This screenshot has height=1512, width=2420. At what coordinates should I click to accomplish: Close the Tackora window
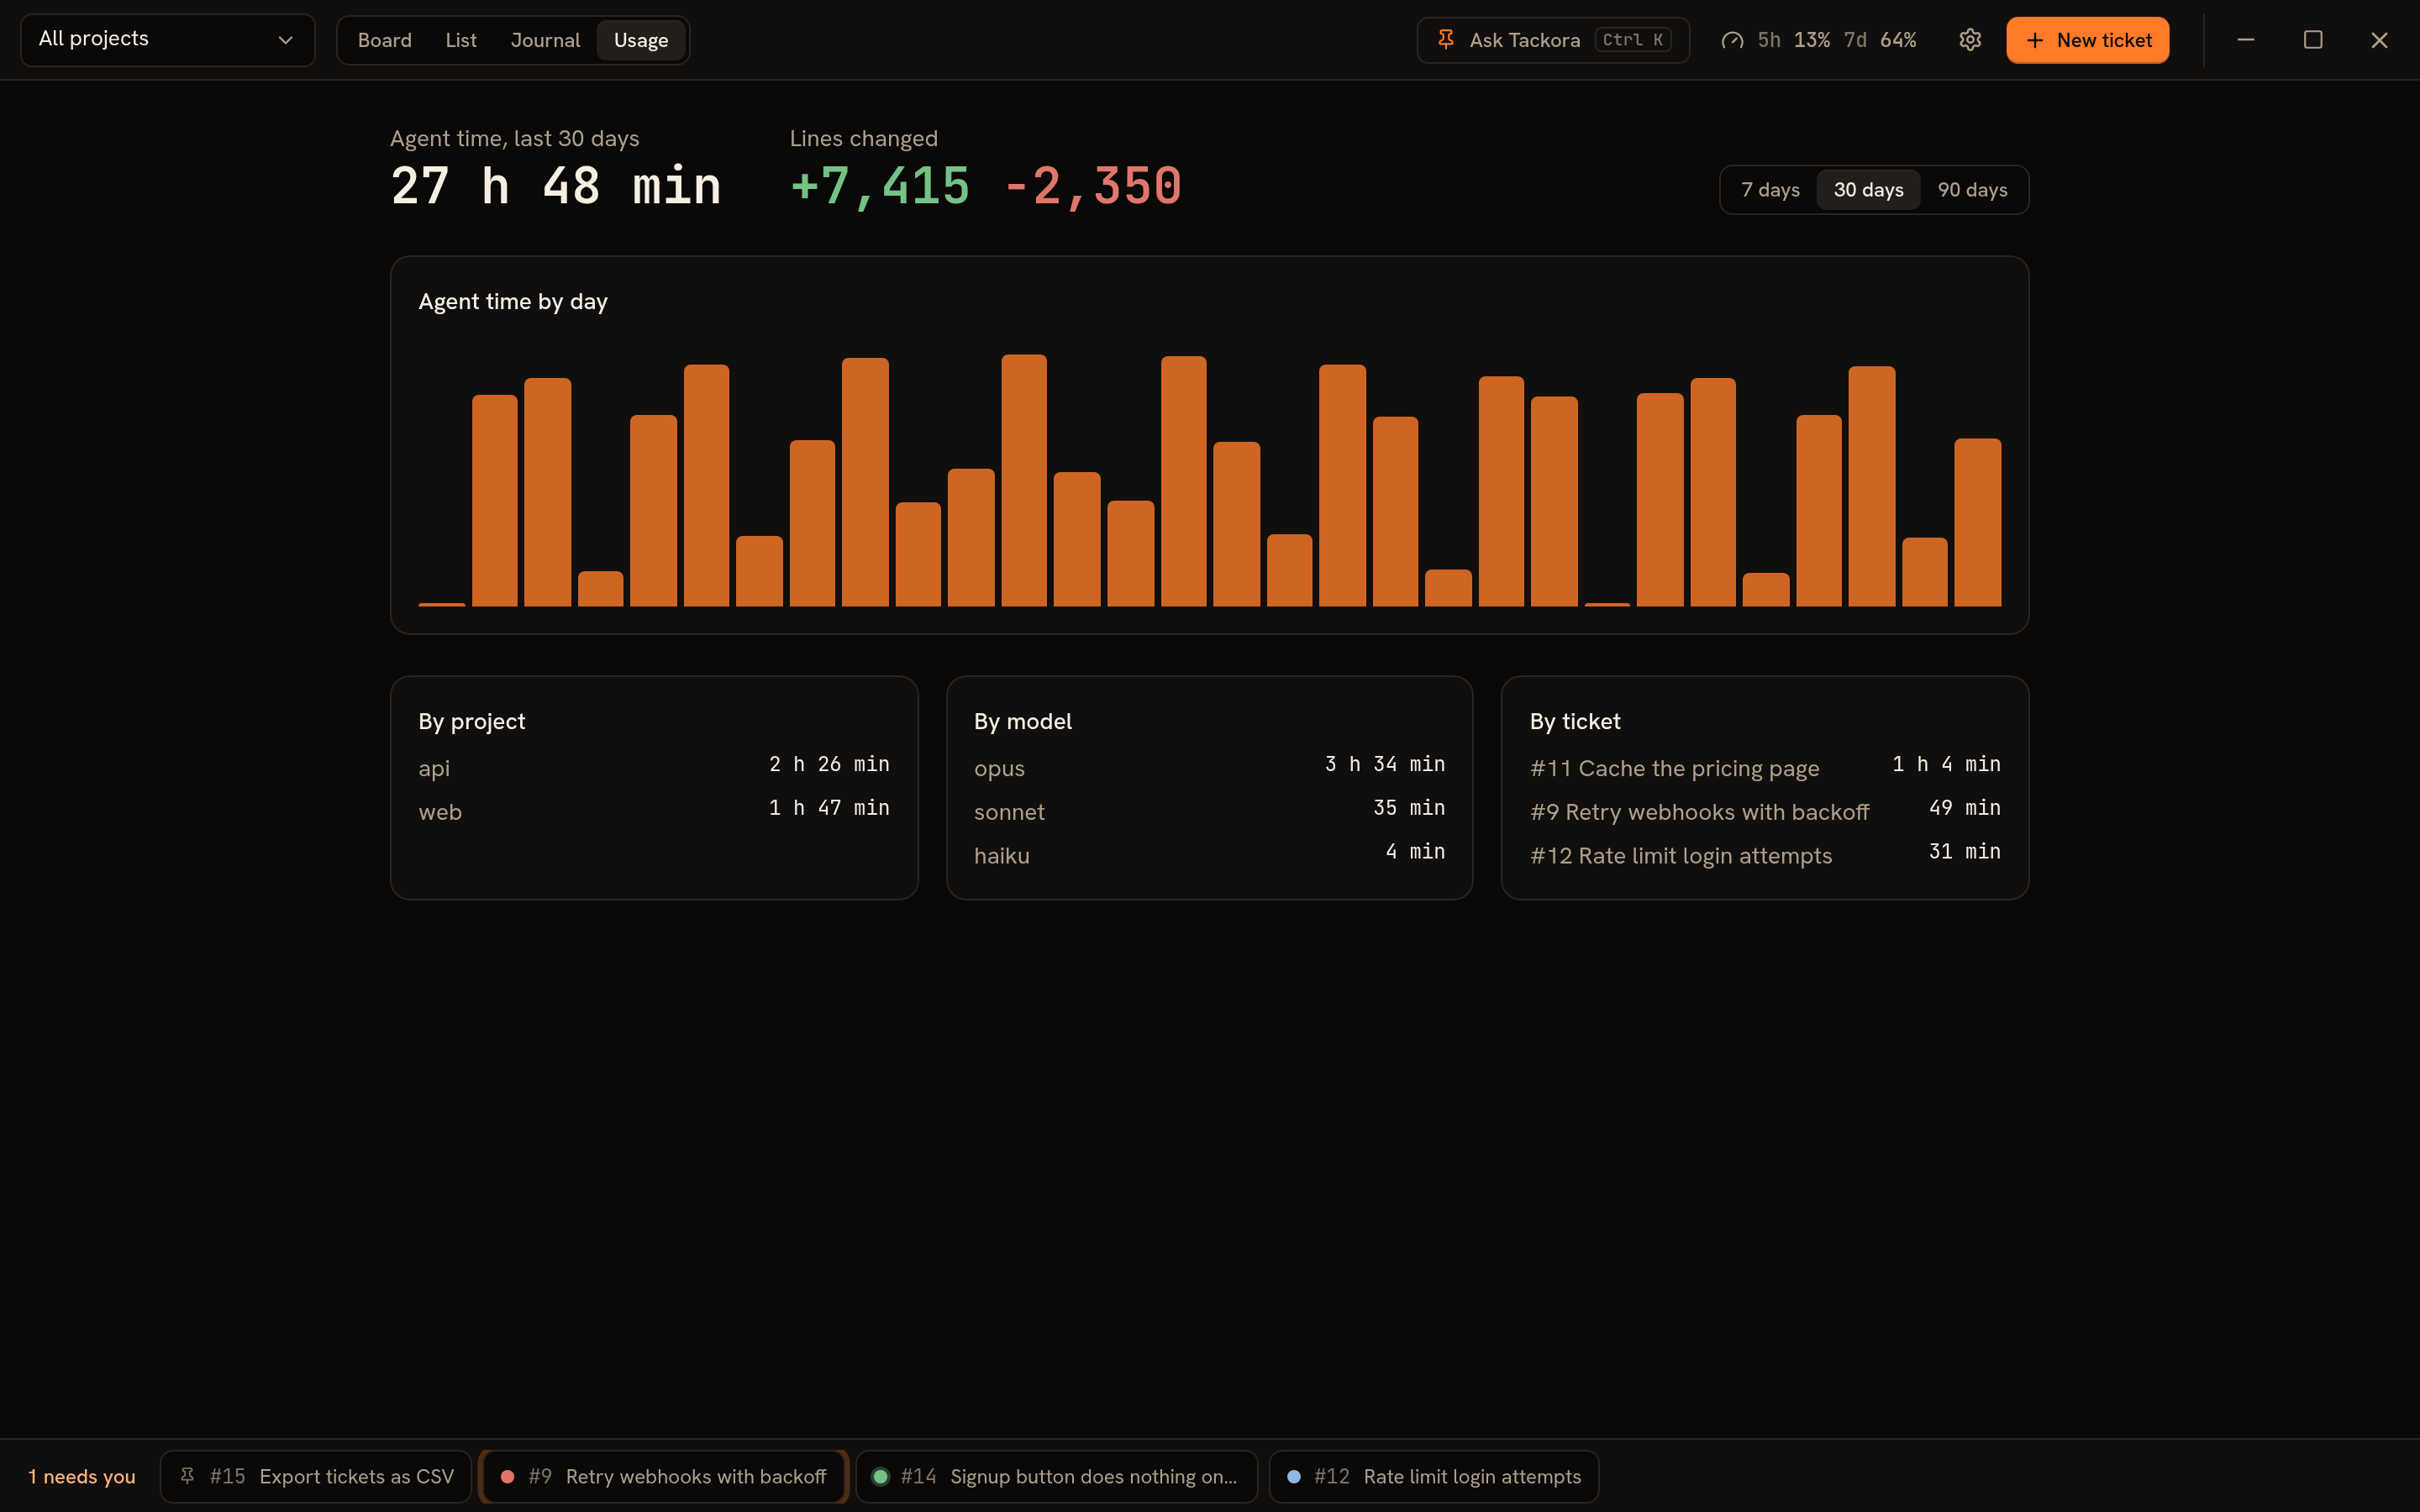coord(2379,40)
